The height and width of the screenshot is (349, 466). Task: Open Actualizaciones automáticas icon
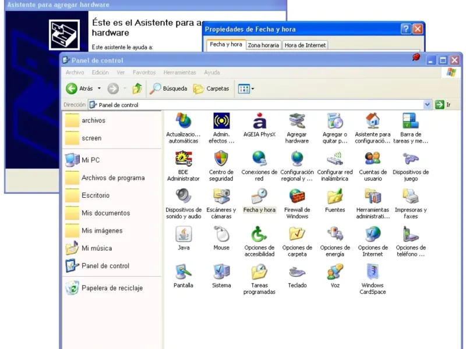(183, 128)
